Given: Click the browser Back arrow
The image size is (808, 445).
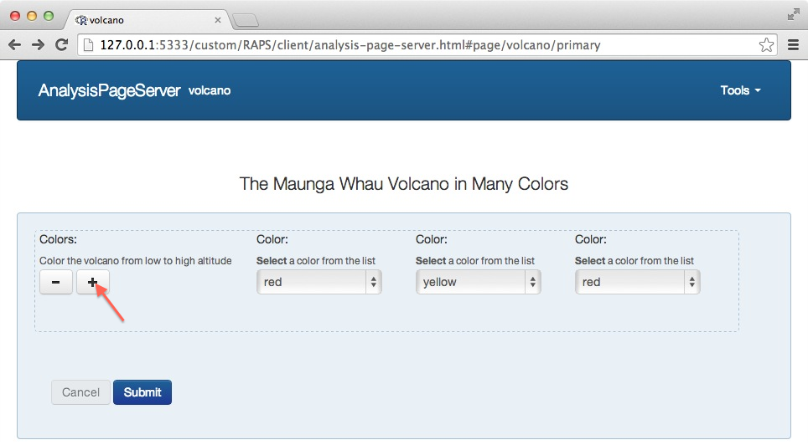Looking at the screenshot, I should click(14, 45).
